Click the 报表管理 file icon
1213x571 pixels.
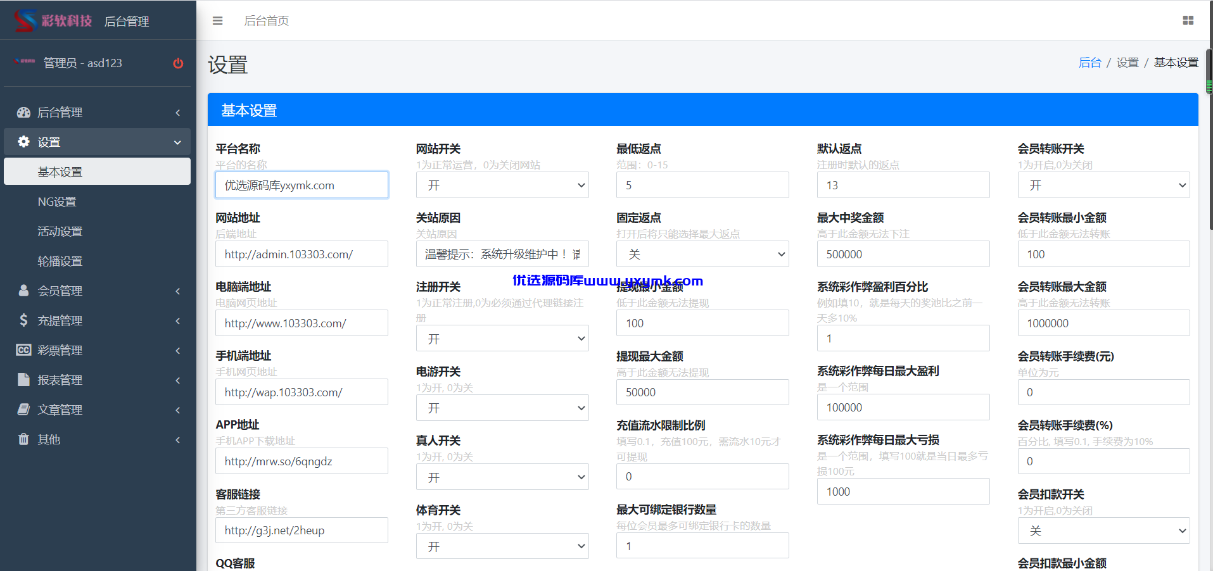[x=23, y=380]
